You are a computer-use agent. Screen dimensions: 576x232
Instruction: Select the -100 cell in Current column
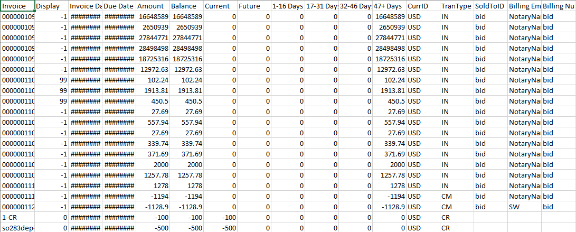pyautogui.click(x=220, y=217)
